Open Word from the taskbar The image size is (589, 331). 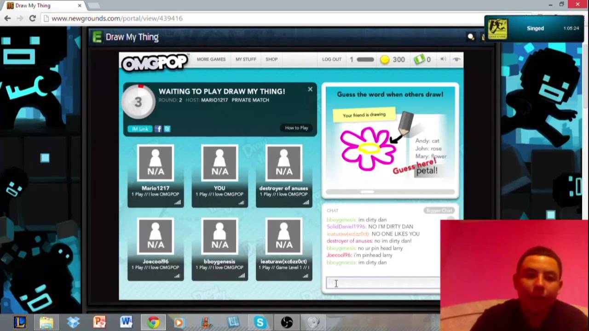pos(126,322)
